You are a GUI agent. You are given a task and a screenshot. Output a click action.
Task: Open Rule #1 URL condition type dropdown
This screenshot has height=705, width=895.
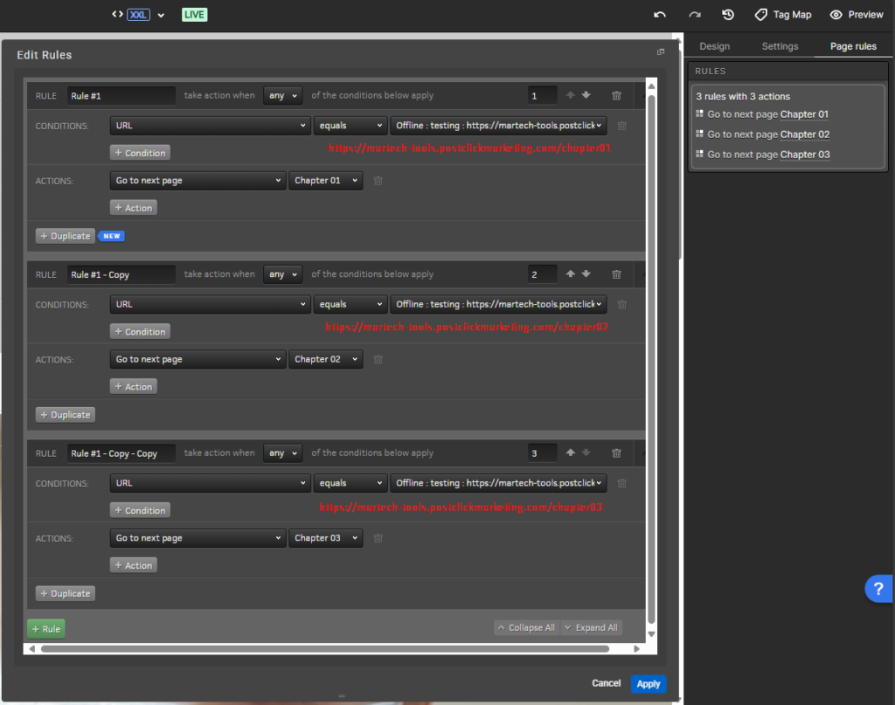(x=210, y=126)
